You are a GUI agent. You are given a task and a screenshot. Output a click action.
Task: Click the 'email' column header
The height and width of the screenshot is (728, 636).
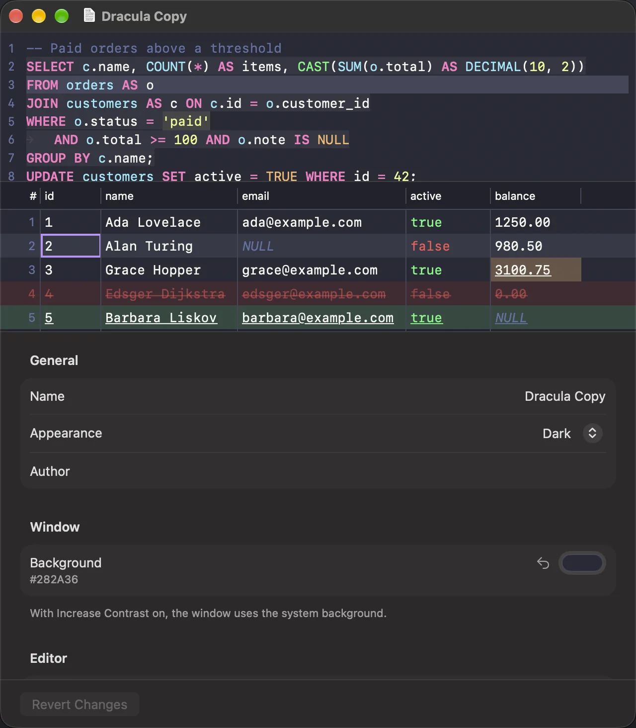point(321,196)
